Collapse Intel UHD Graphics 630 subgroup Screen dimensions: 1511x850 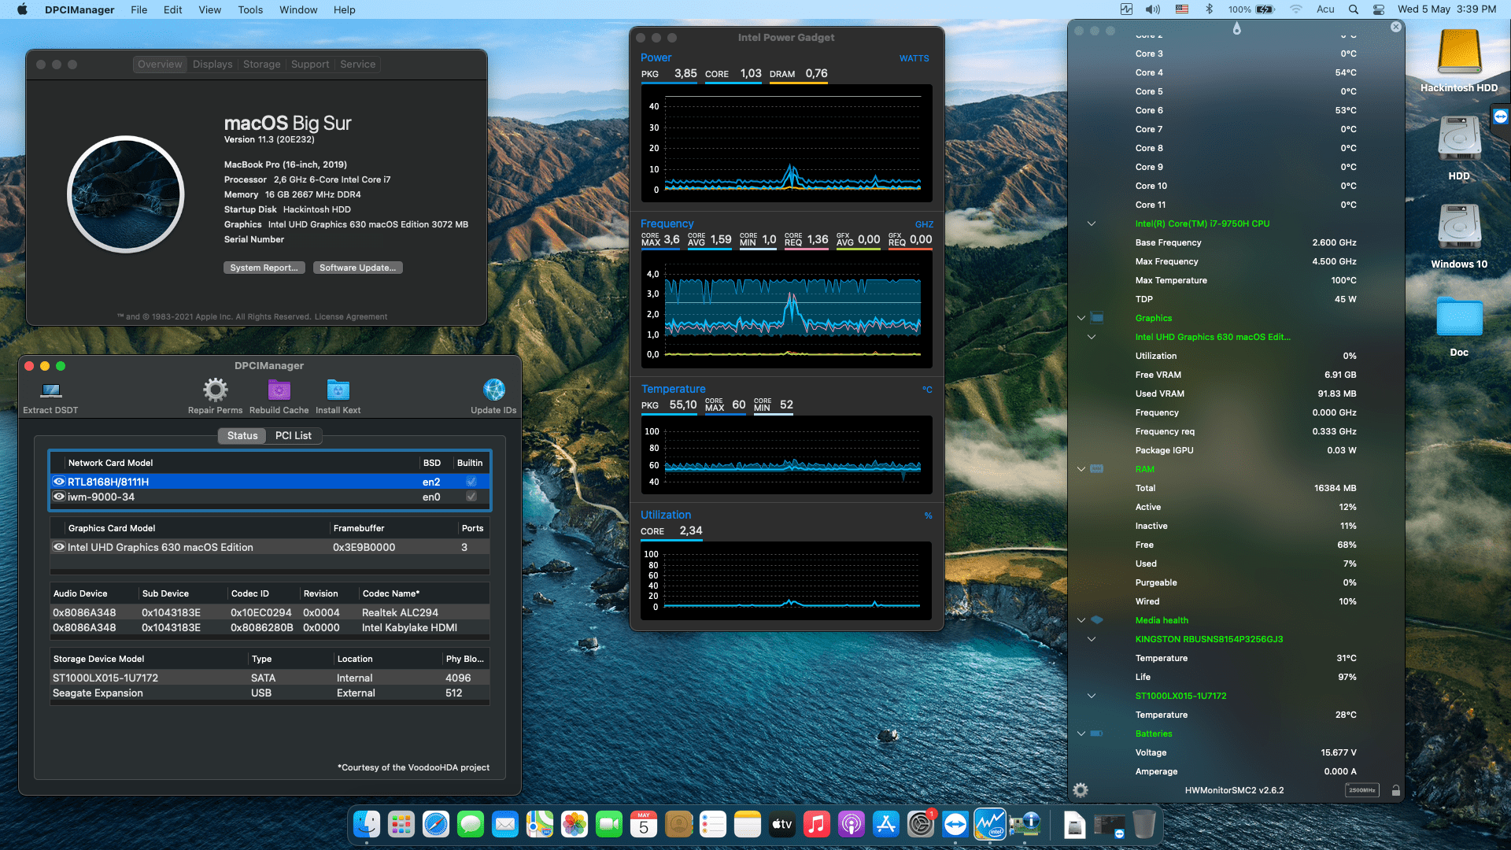tap(1092, 337)
